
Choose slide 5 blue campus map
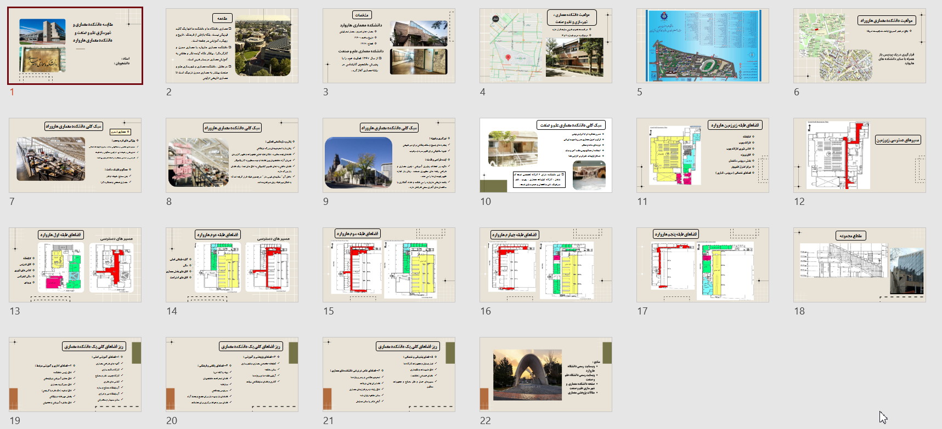703,46
